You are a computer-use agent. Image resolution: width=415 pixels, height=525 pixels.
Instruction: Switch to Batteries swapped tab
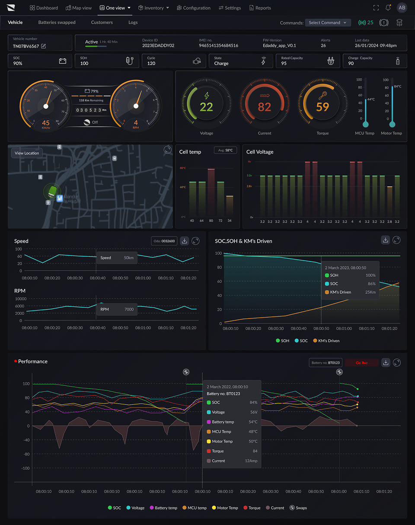point(57,22)
